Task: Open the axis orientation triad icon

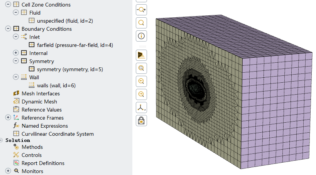Action: (x=141, y=108)
